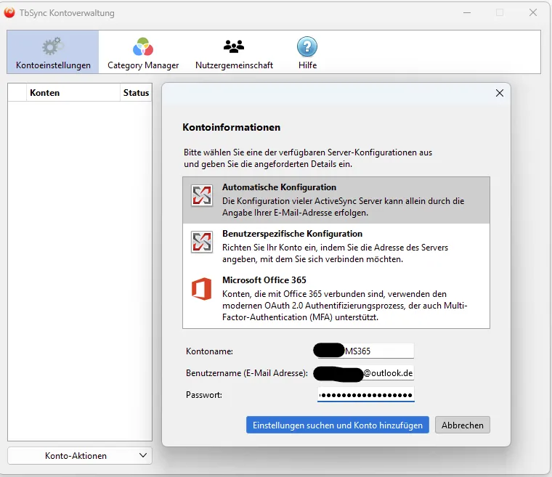Close the Kontoinformationen dialog

pyautogui.click(x=499, y=93)
